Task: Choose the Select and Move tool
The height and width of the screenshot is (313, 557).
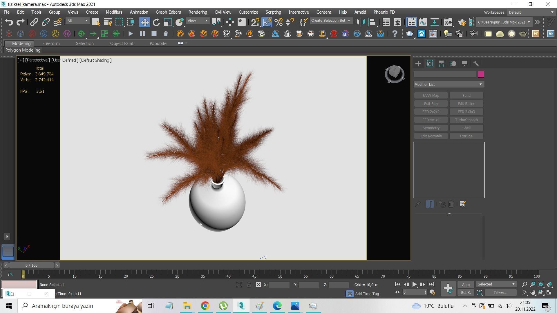Action: tap(144, 22)
